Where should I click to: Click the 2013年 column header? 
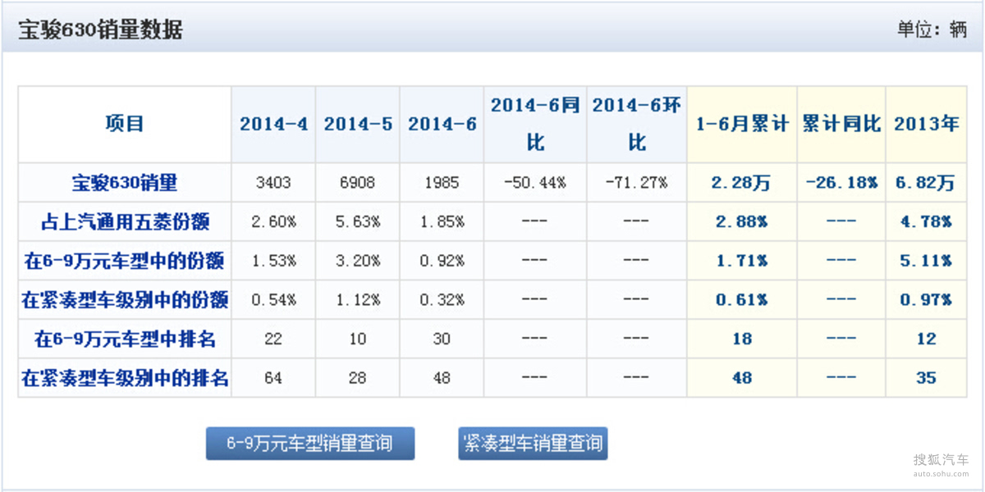(x=927, y=125)
